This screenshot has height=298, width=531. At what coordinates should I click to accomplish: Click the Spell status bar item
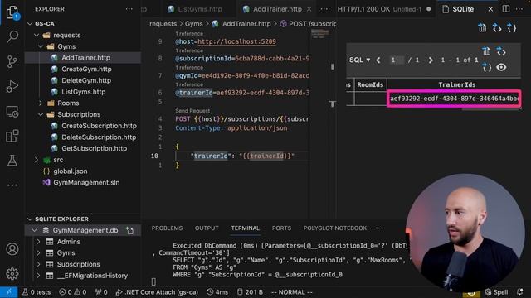(496, 292)
